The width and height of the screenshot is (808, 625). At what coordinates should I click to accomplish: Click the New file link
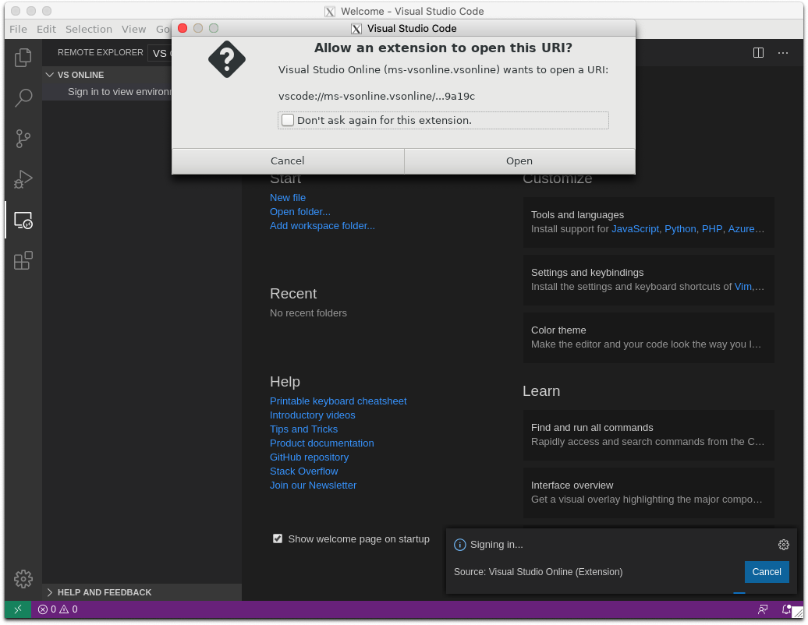(x=288, y=198)
